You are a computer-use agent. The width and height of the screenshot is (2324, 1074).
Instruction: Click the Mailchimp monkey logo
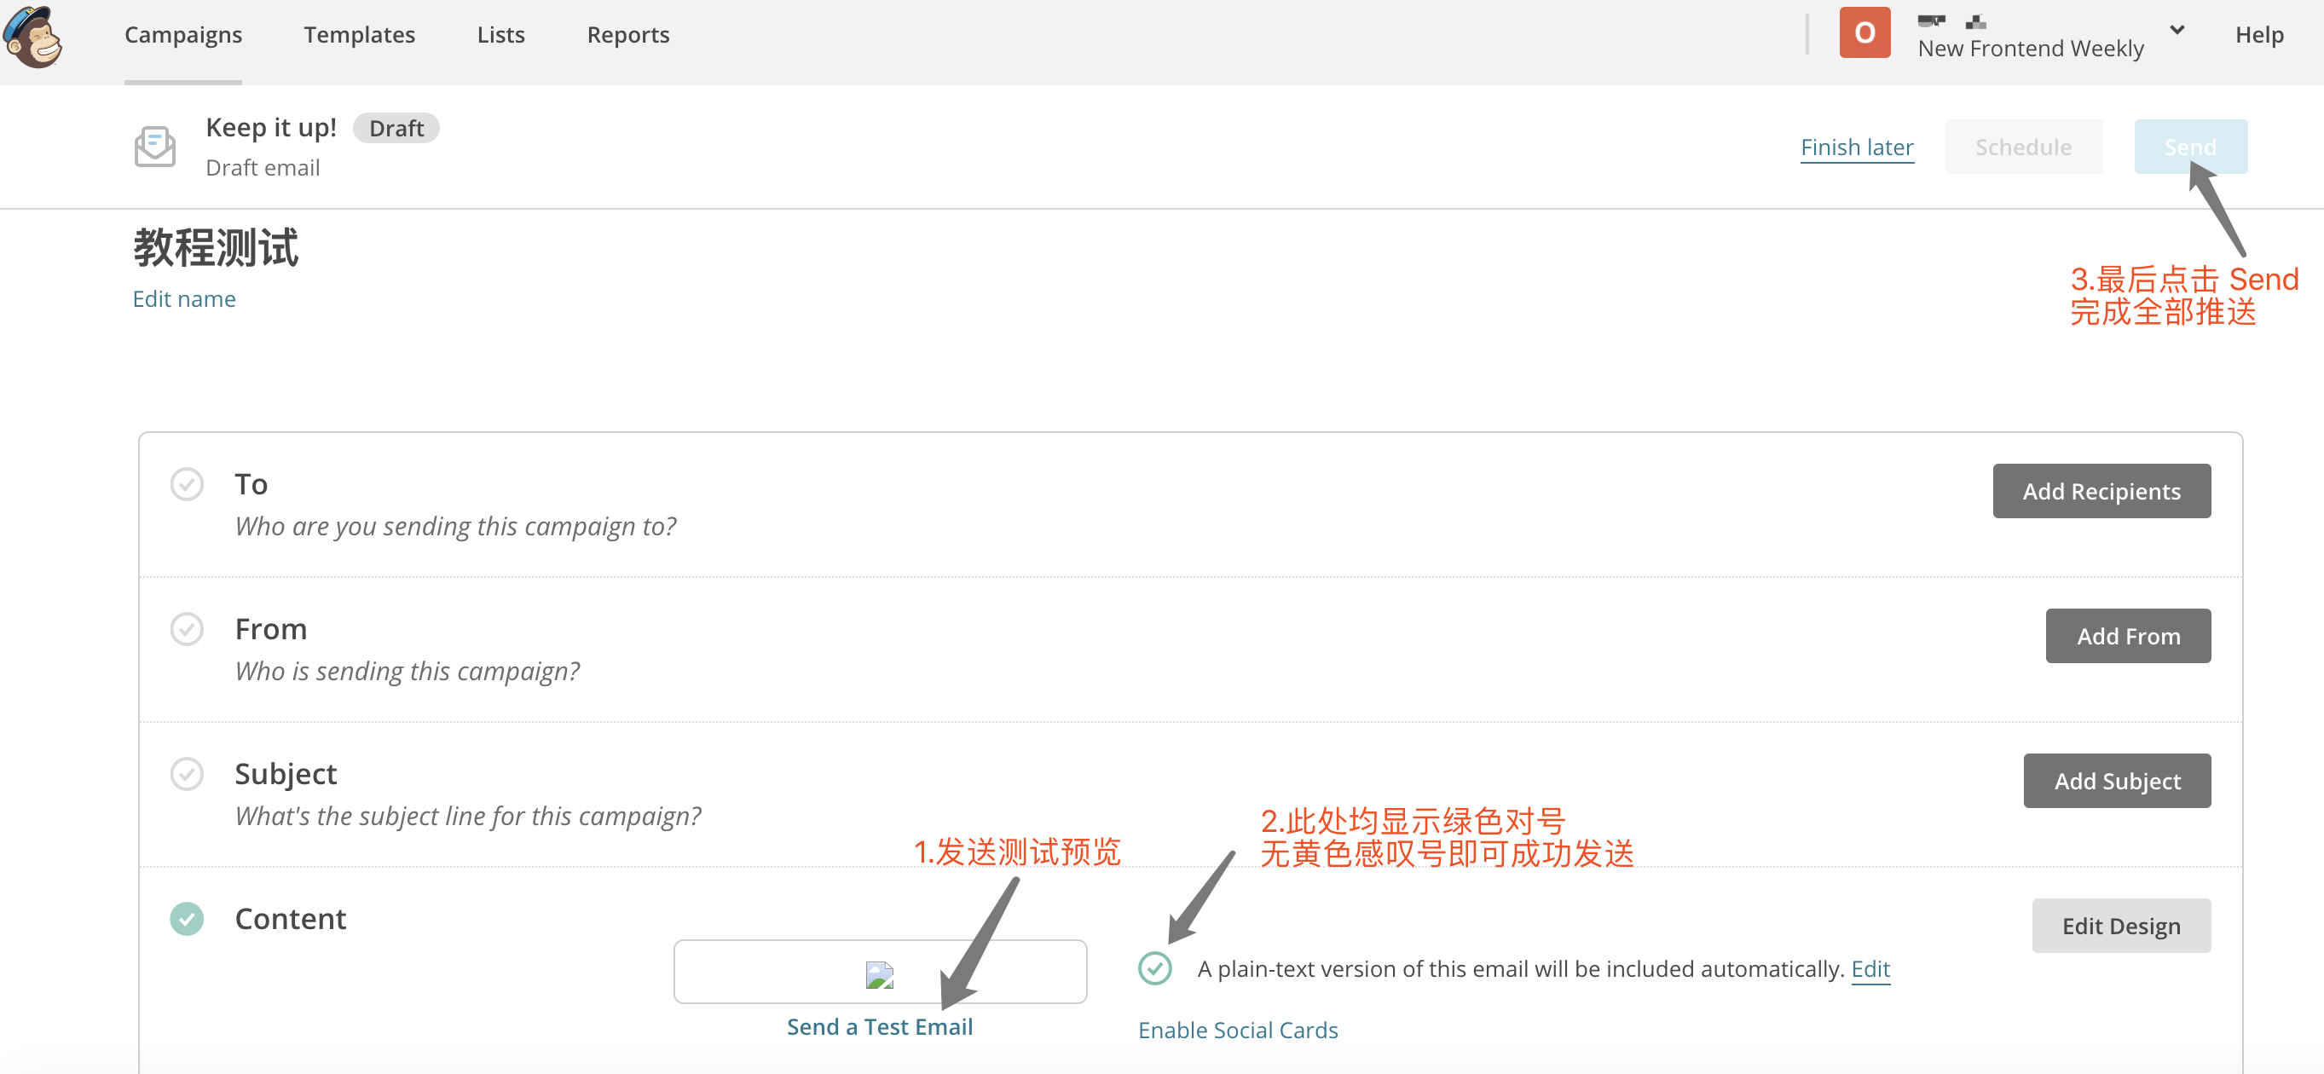pyautogui.click(x=32, y=36)
